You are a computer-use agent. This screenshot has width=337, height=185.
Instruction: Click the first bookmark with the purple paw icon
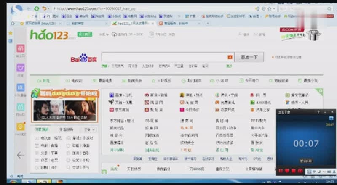point(50,16)
